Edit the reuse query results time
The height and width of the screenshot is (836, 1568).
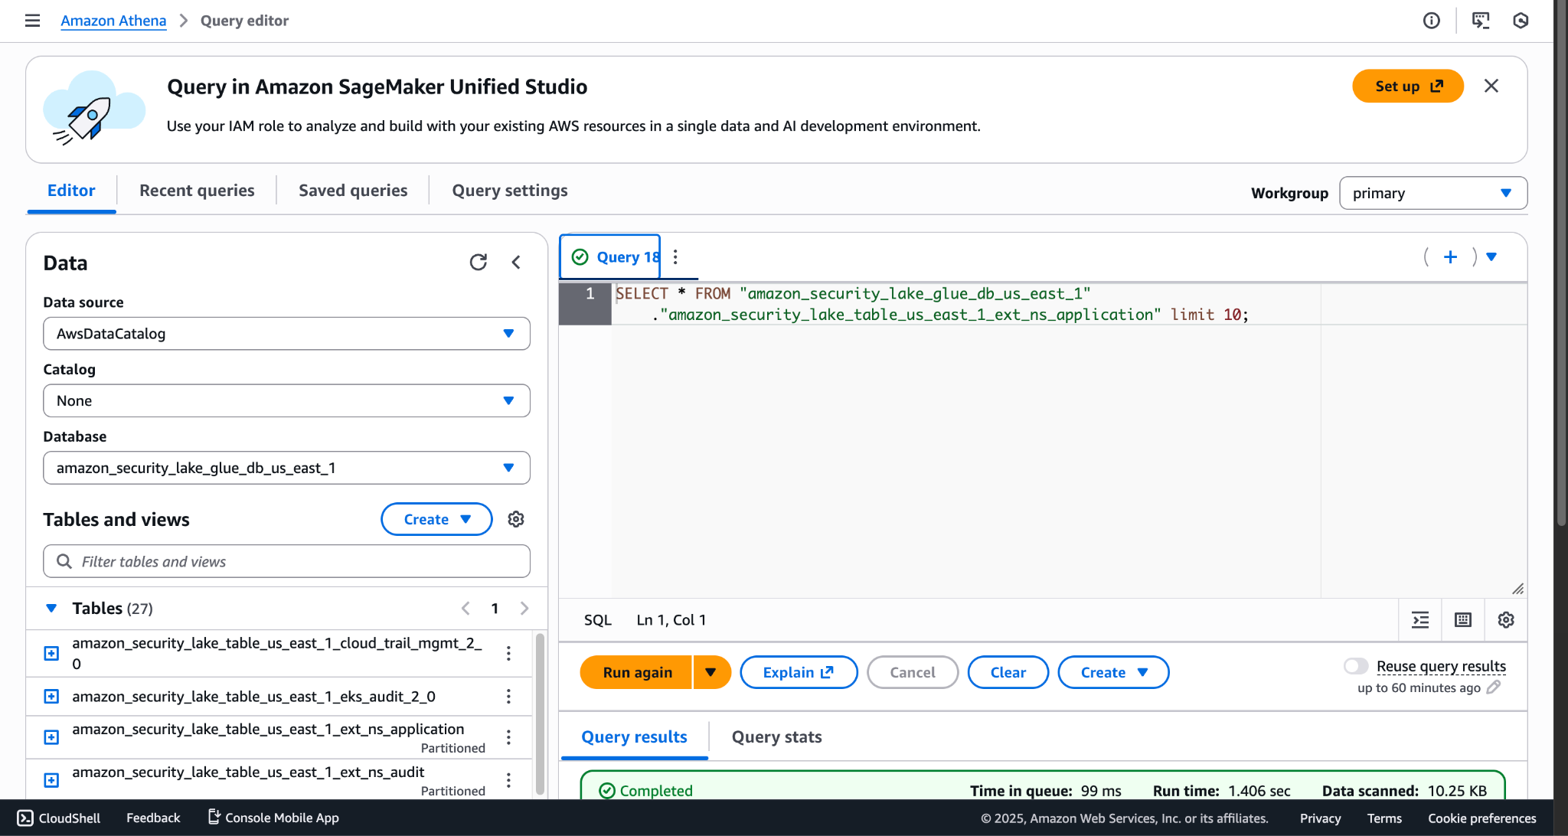coord(1494,687)
